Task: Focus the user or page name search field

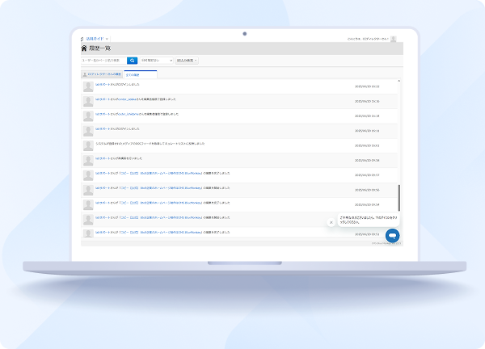Action: pos(104,61)
